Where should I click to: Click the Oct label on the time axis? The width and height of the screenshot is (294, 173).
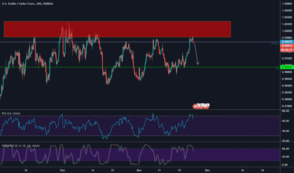62,170
